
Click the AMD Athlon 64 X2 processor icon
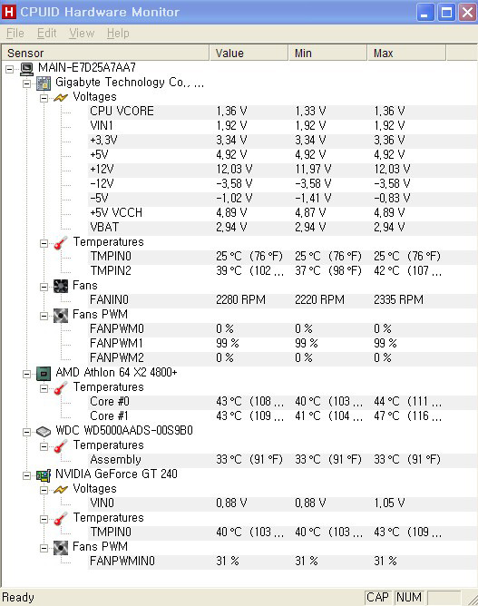pos(44,374)
